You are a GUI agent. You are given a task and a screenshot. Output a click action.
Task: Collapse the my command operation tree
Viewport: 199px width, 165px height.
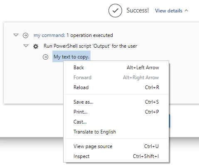16,35
